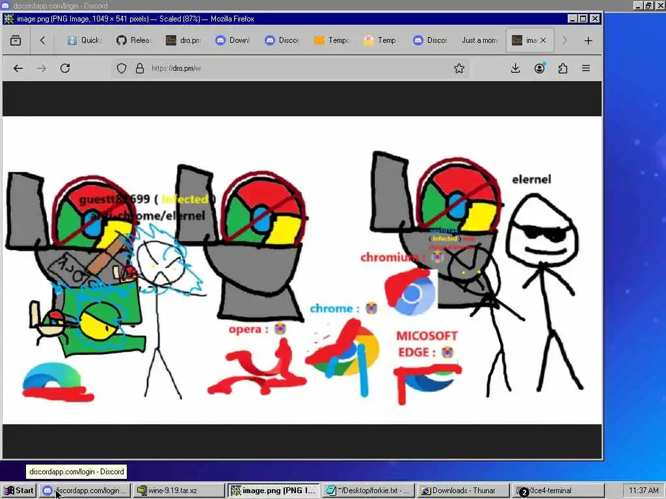666x499 pixels.
Task: Restore the background Discord window
Action: (x=649, y=5)
